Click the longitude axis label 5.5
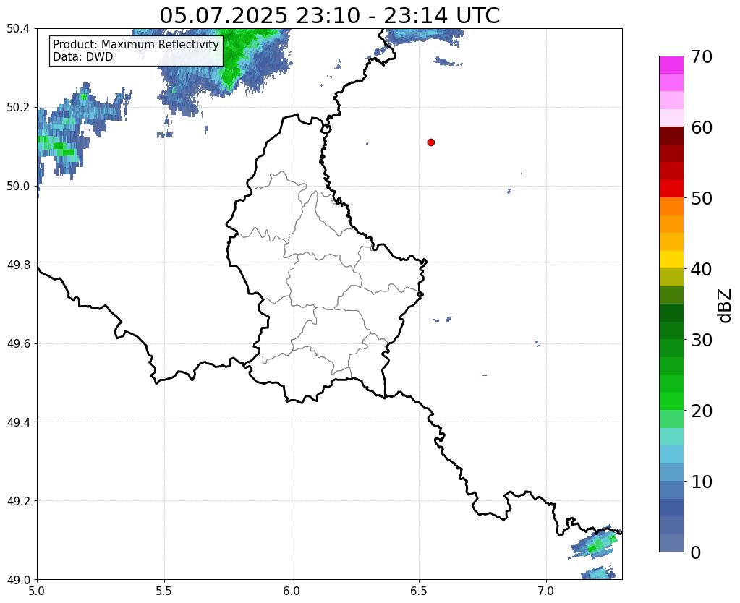Image resolution: width=740 pixels, height=603 pixels. point(164,591)
